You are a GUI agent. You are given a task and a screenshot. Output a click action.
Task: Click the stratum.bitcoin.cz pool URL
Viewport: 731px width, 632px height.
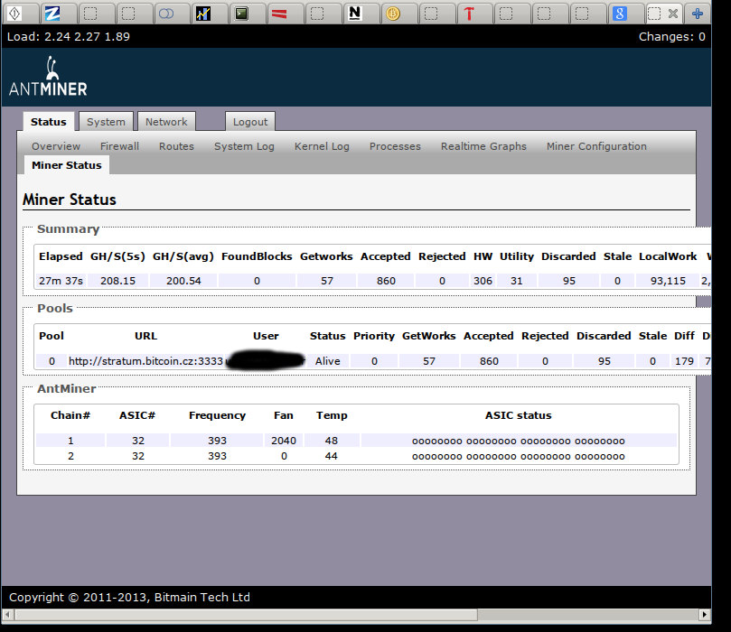[x=145, y=361]
